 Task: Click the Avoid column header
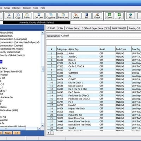(107, 49)
